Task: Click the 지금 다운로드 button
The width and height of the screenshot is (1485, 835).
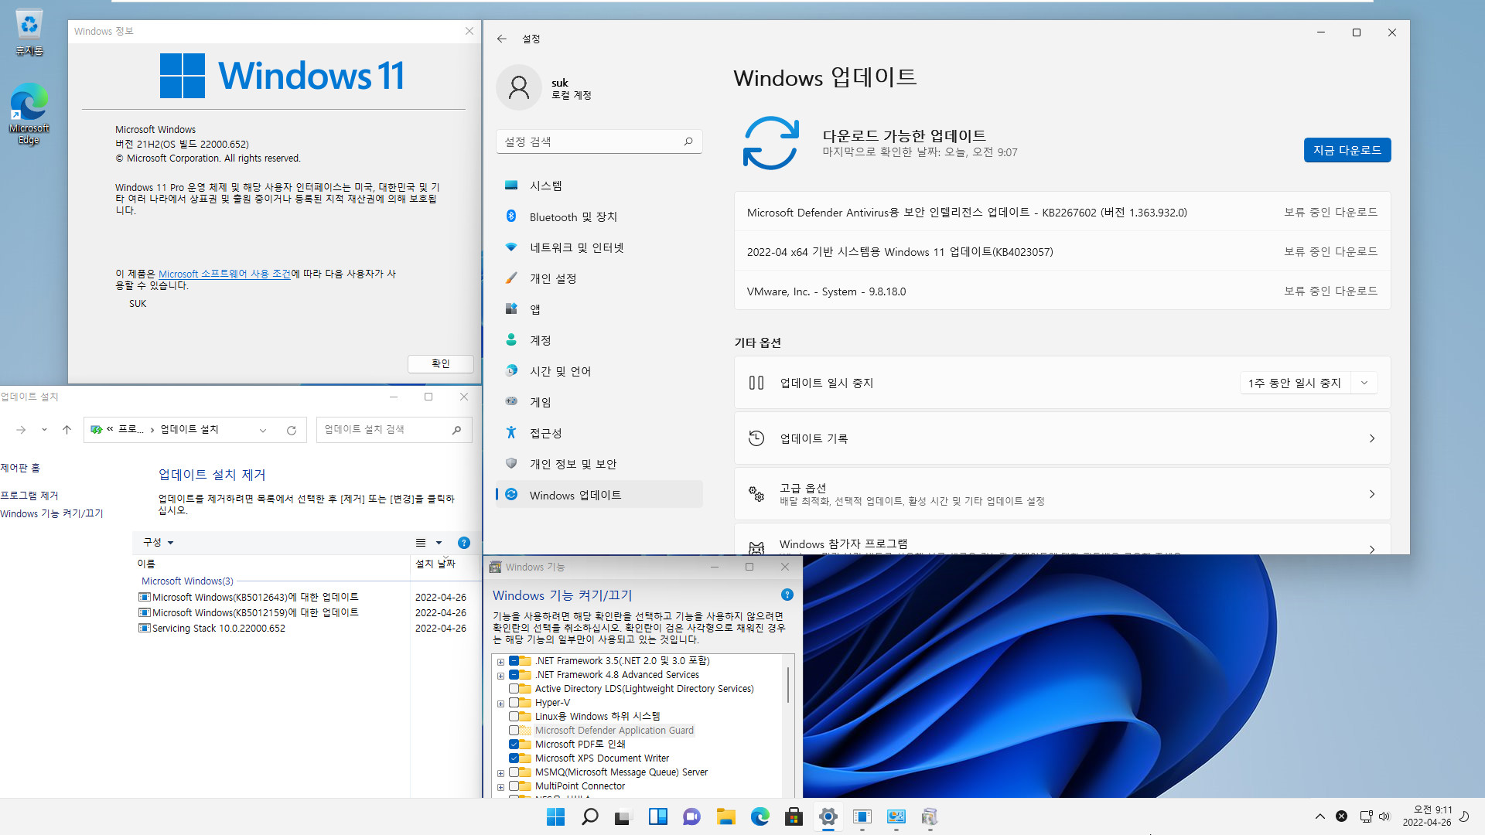Action: coord(1347,150)
